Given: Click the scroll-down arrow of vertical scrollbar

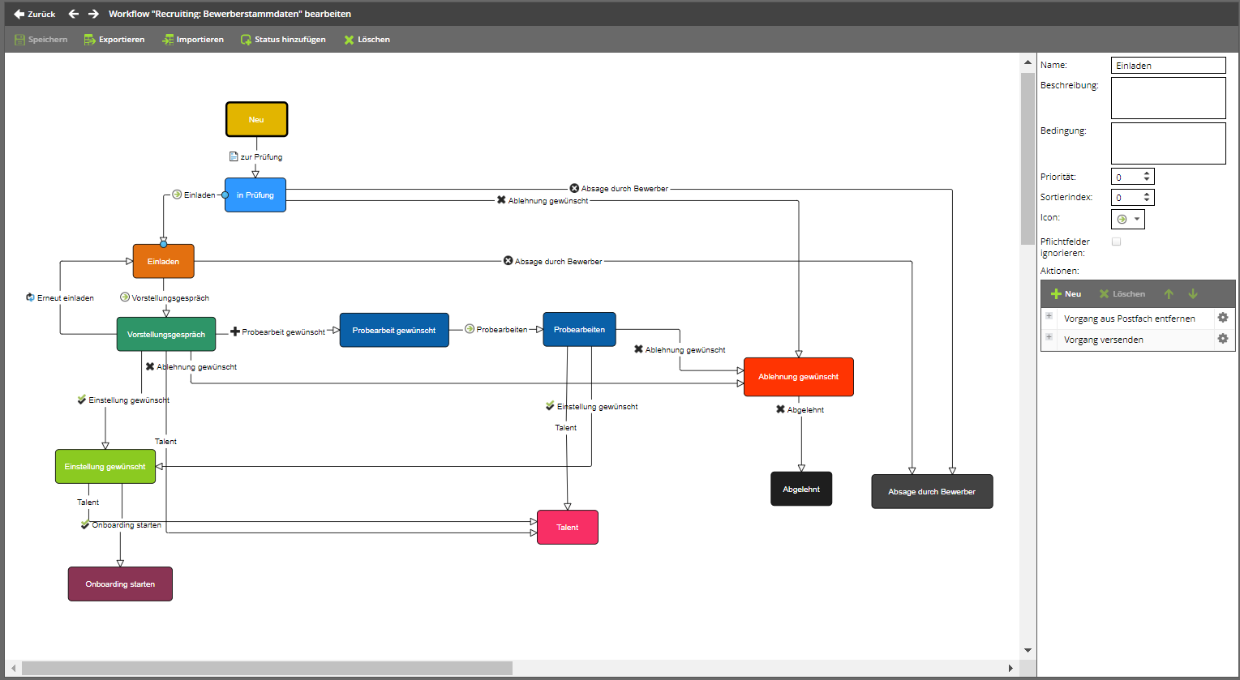Looking at the screenshot, I should (x=1028, y=650).
